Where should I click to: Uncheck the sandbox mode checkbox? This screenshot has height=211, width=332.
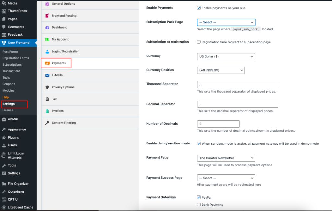(199, 143)
